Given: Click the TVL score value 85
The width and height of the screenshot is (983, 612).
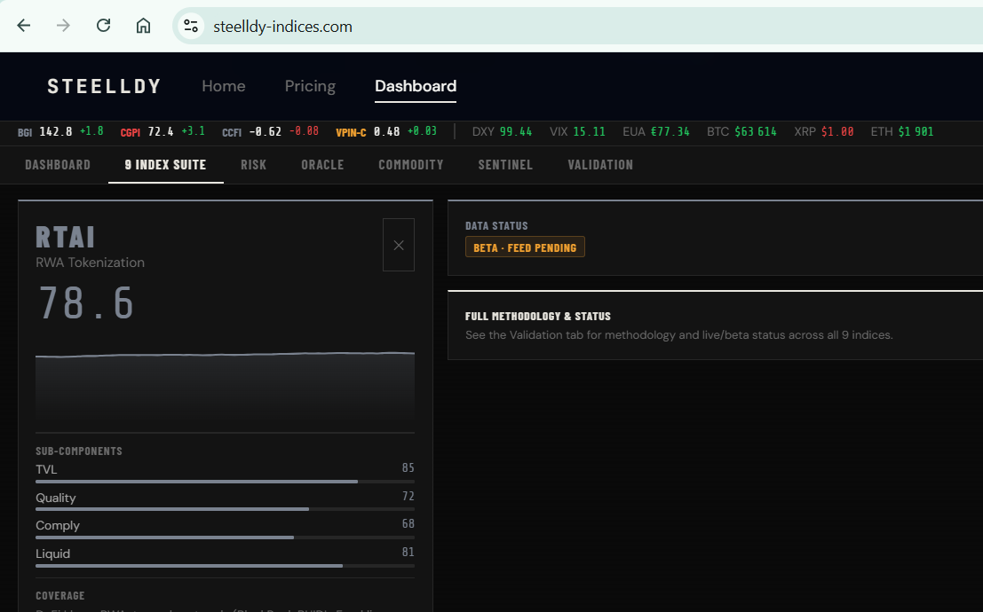Looking at the screenshot, I should coord(408,468).
